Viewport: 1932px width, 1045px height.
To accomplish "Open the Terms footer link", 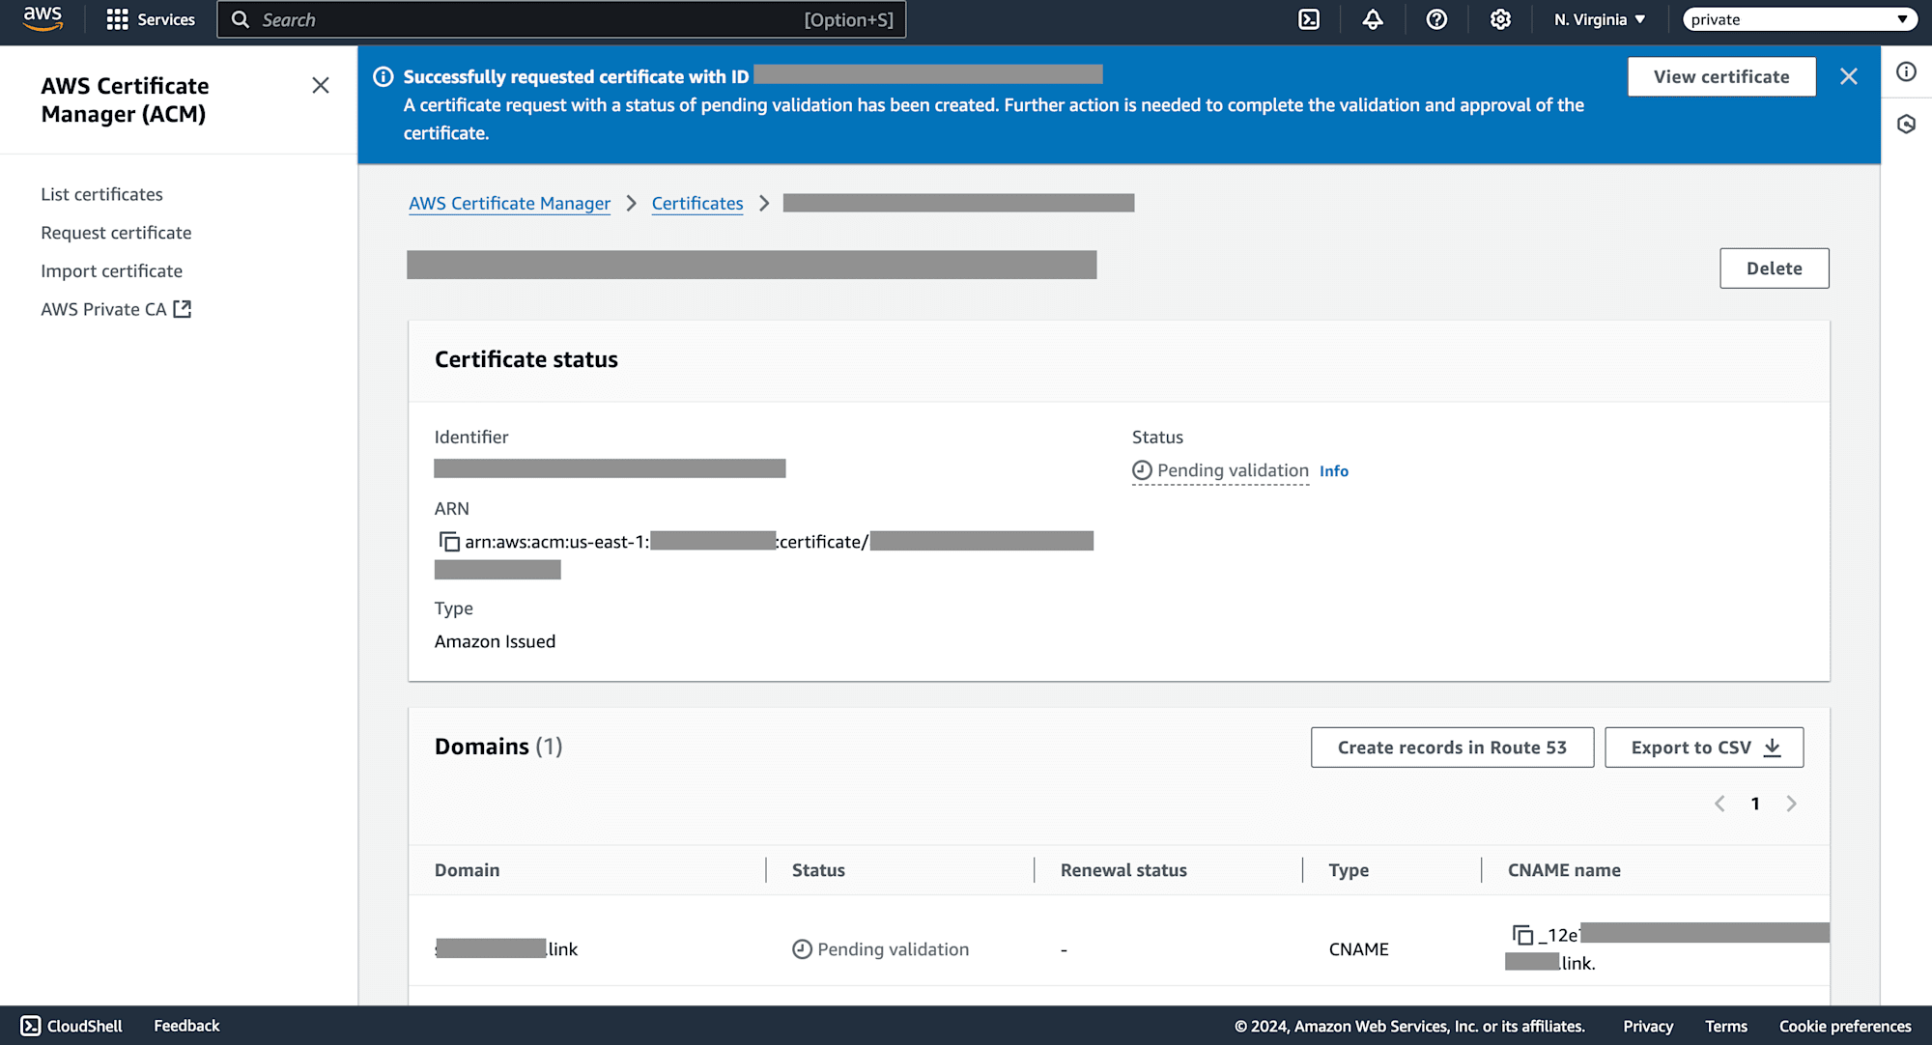I will pyautogui.click(x=1726, y=1027).
